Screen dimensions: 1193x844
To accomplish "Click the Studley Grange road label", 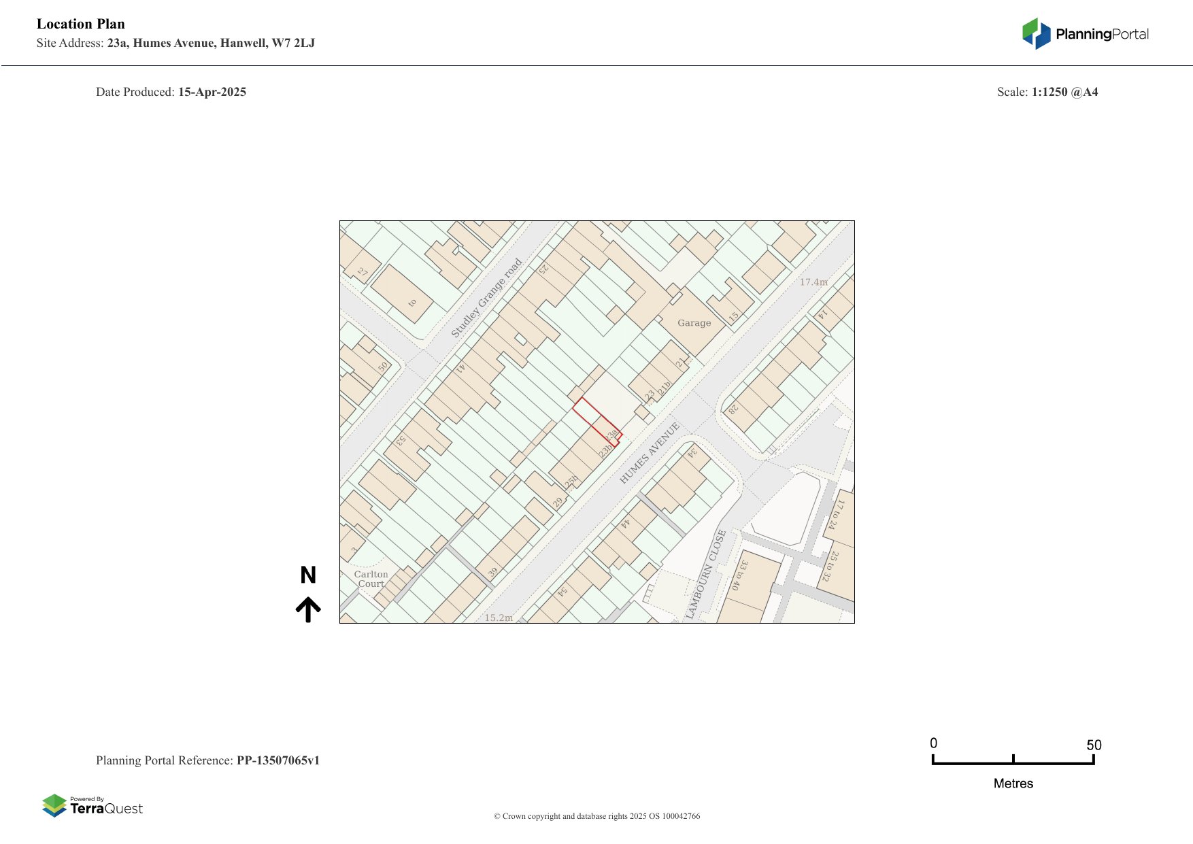I will [x=486, y=298].
